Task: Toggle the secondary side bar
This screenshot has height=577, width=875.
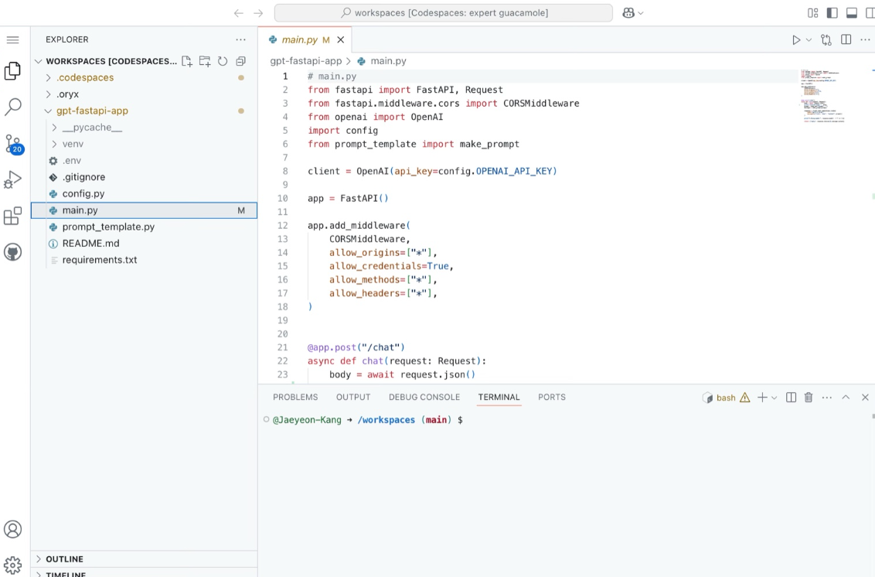Action: coord(869,13)
